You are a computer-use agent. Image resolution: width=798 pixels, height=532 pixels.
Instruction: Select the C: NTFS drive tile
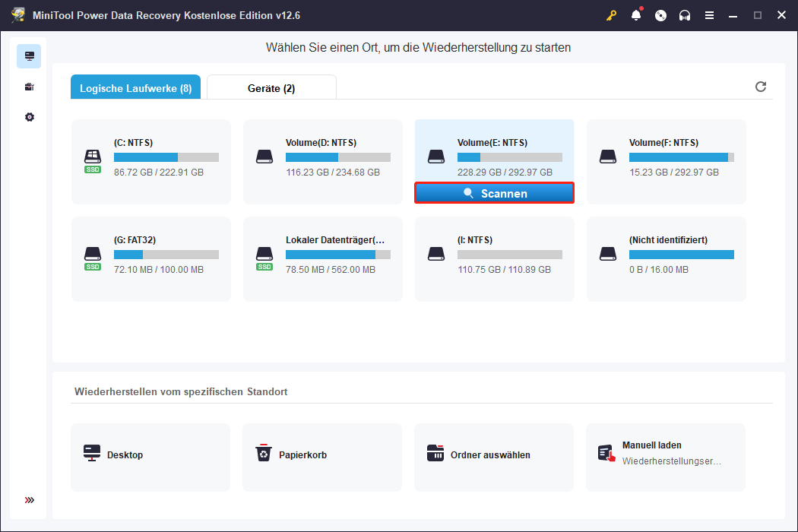click(151, 162)
